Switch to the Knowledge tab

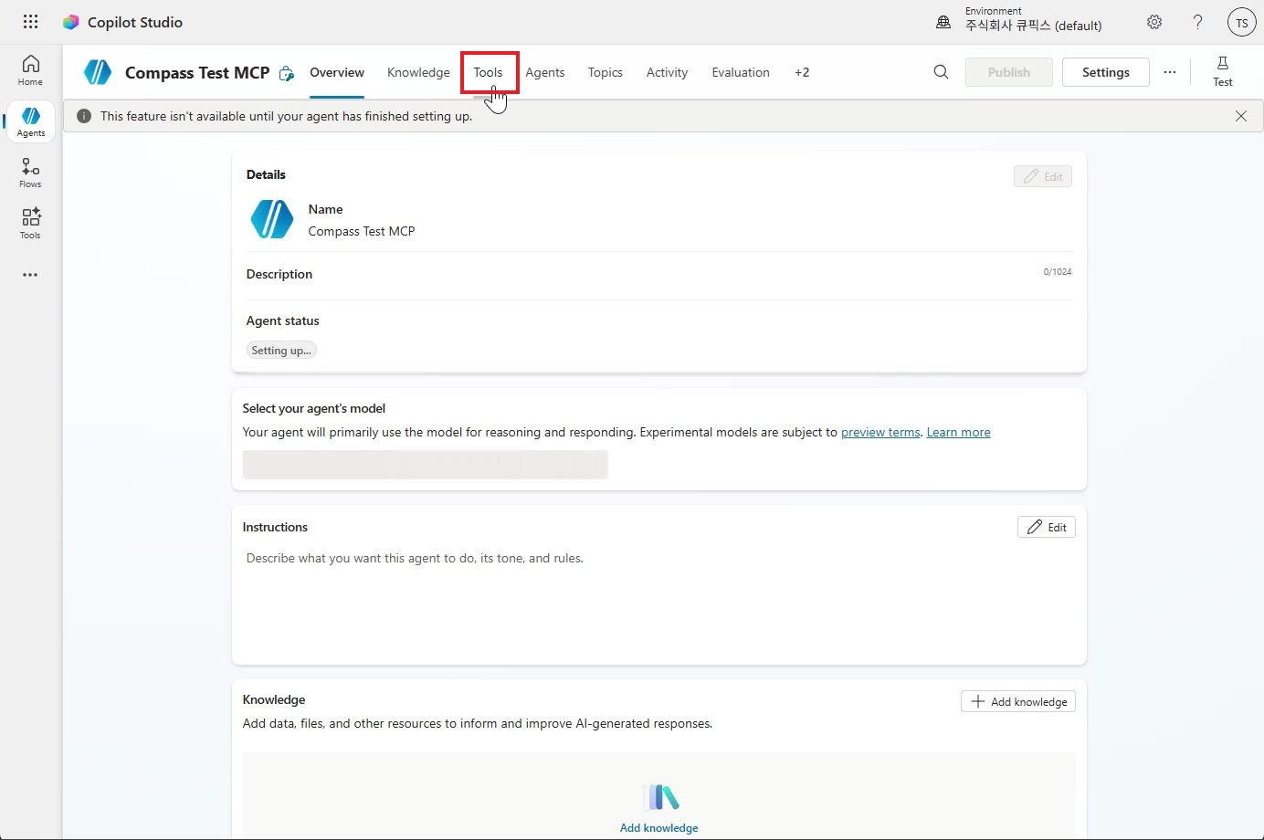tap(418, 72)
